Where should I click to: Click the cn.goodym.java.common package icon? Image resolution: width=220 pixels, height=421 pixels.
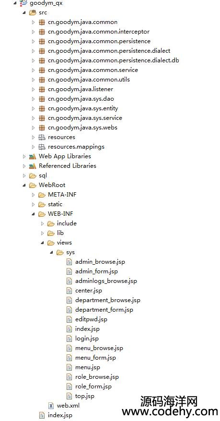click(x=42, y=22)
